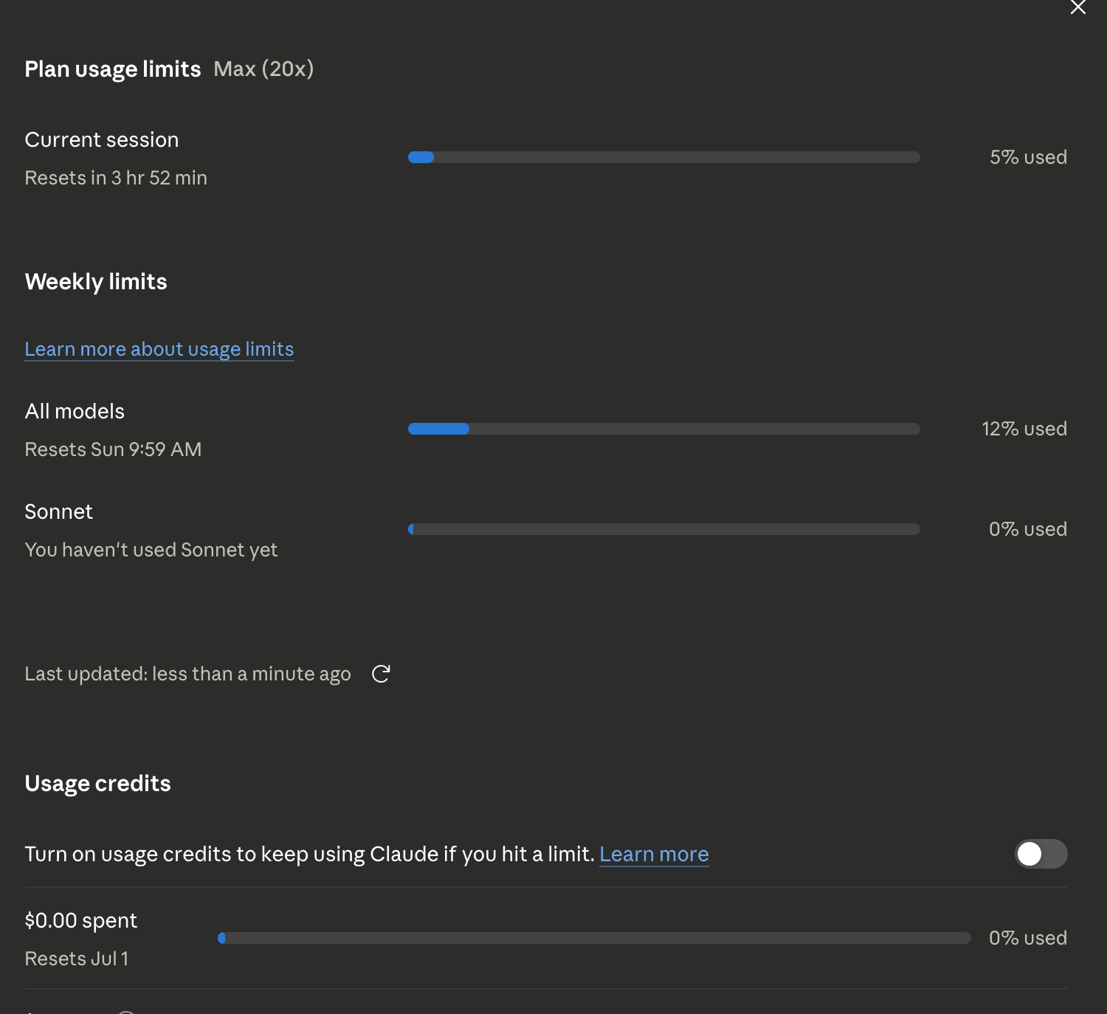Click the Plan usage limits heading
The width and height of the screenshot is (1107, 1014).
[x=113, y=69]
